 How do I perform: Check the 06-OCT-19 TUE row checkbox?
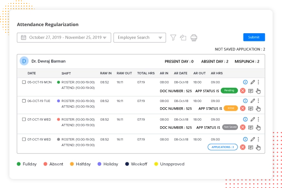point(24,101)
